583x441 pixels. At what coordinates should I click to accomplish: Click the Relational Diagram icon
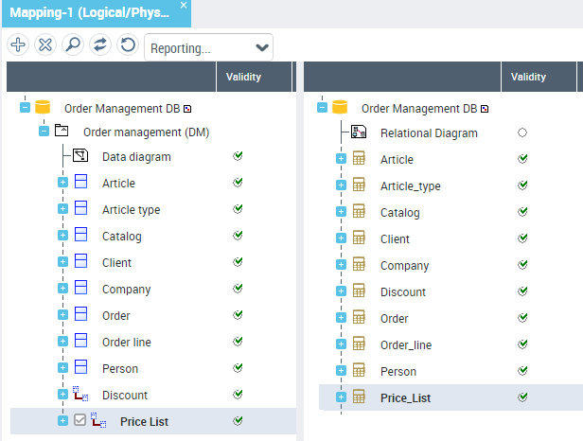tap(359, 133)
